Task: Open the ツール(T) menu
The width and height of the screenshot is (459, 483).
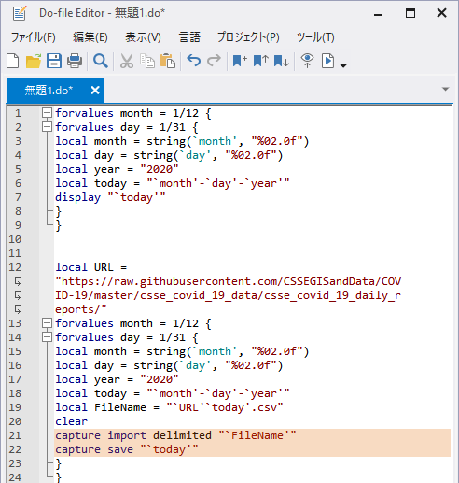Action: click(x=315, y=37)
